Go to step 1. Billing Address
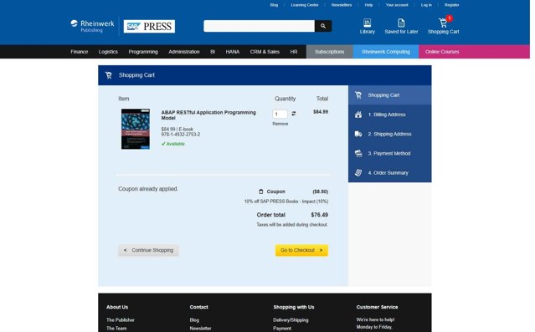The height and width of the screenshot is (332, 535). pos(389,115)
